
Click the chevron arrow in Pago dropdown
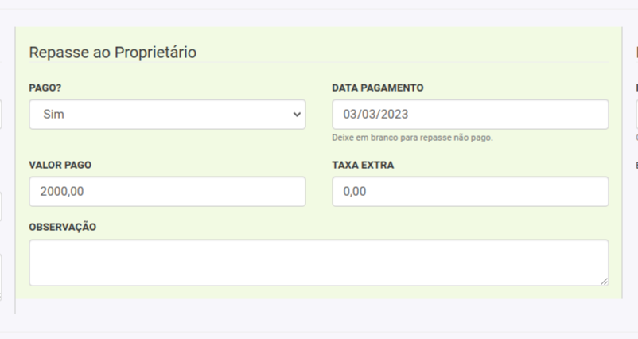click(x=298, y=115)
